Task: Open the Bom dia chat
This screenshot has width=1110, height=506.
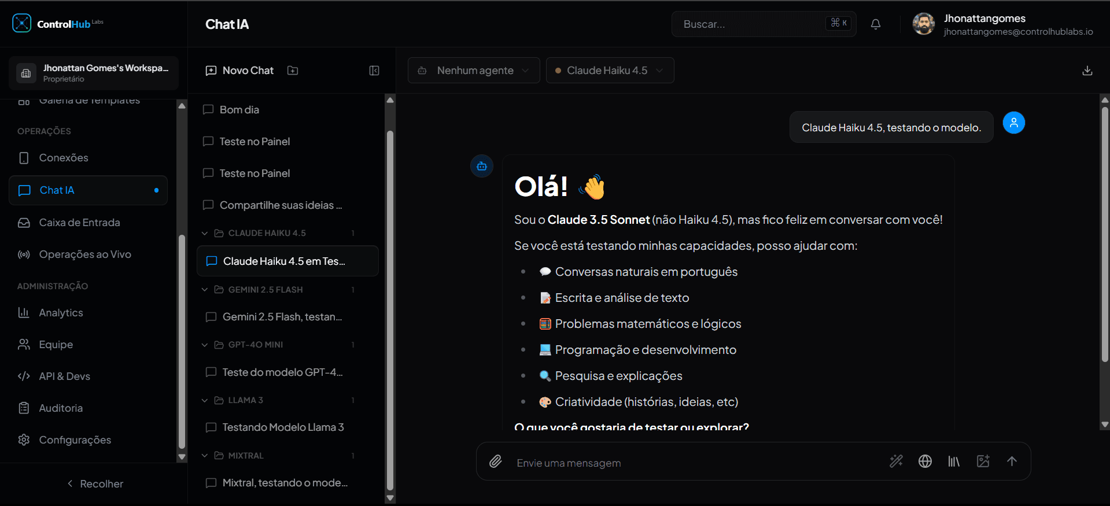Action: coord(287,110)
